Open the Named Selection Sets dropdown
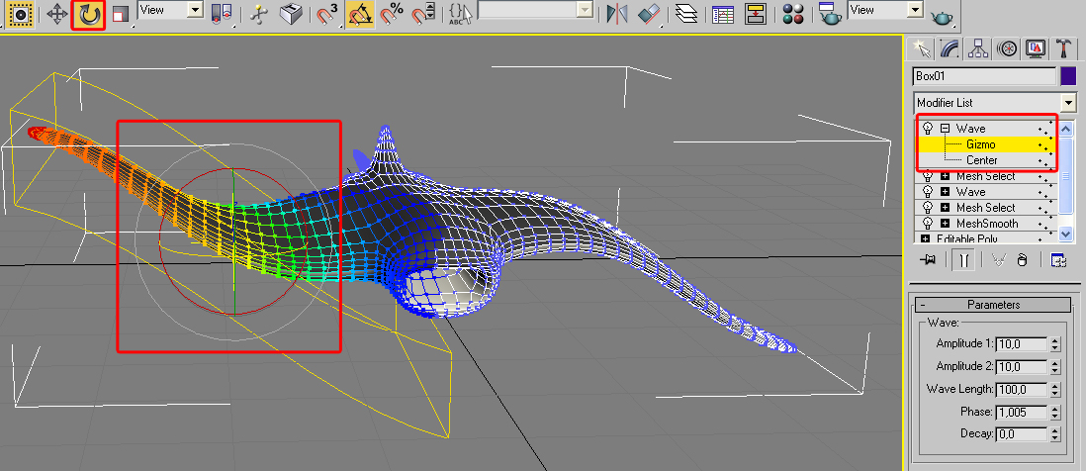This screenshot has height=471, width=1086. tap(586, 10)
